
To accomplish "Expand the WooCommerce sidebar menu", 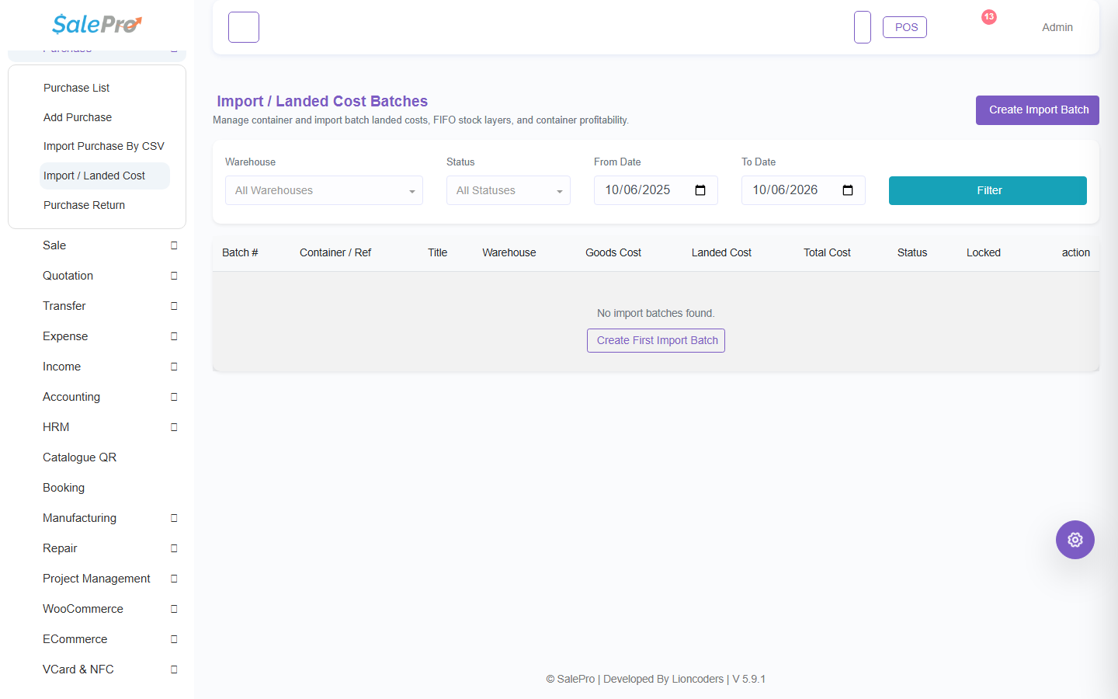I will coord(97,609).
